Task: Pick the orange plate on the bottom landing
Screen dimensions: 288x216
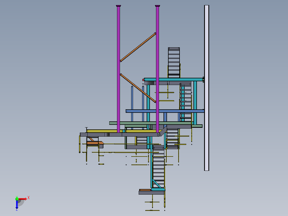Action: [145, 190]
